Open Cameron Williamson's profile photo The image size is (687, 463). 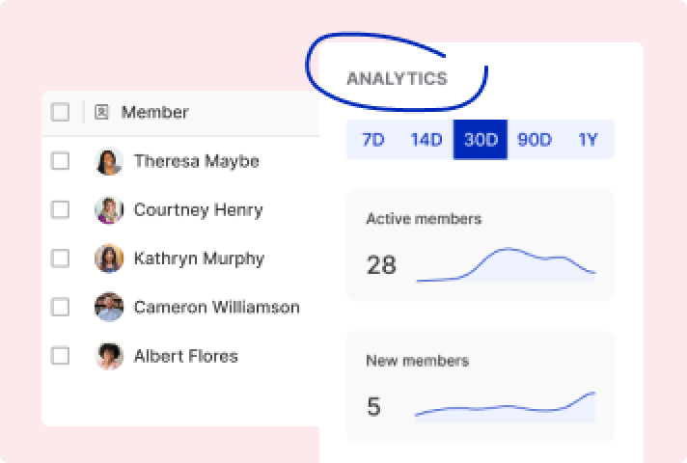109,307
